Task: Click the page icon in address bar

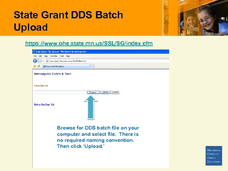Action: click(x=47, y=61)
